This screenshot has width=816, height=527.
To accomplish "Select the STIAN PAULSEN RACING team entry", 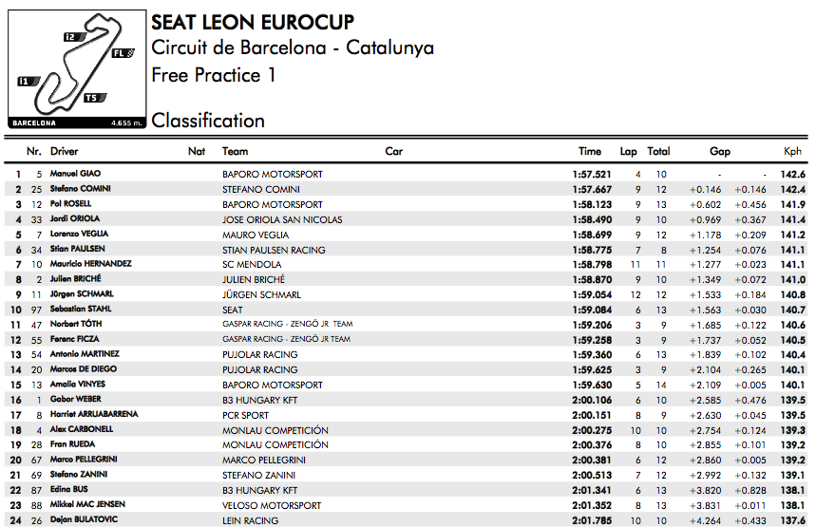I will click(x=274, y=250).
